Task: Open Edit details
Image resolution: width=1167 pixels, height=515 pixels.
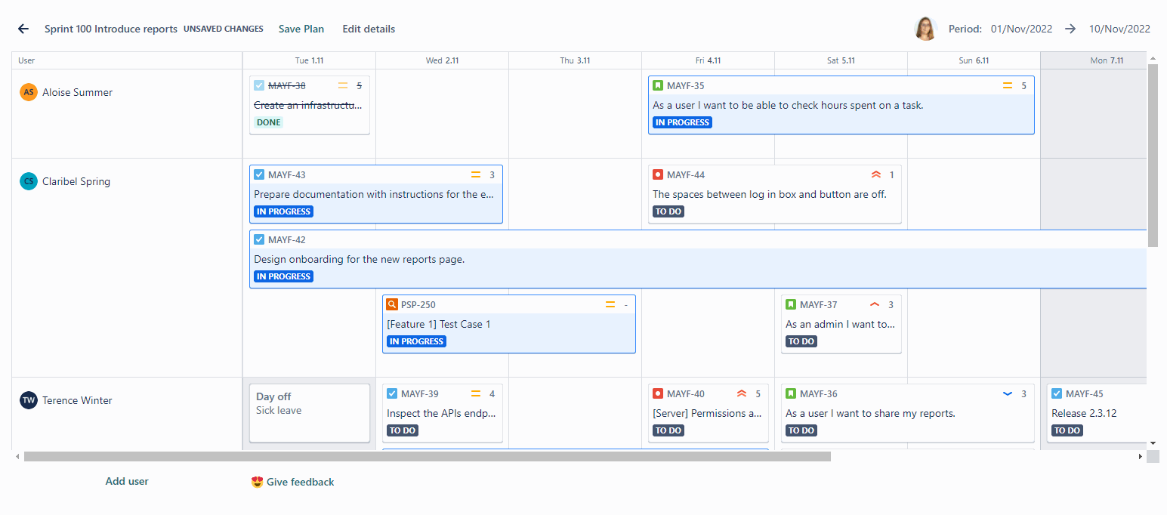Action: [369, 29]
